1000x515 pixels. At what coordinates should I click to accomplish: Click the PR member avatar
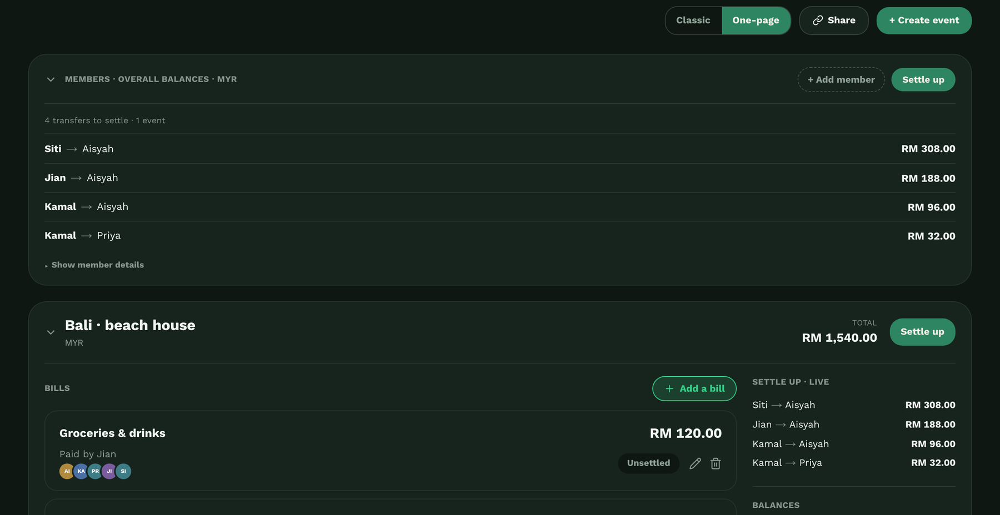pos(95,471)
